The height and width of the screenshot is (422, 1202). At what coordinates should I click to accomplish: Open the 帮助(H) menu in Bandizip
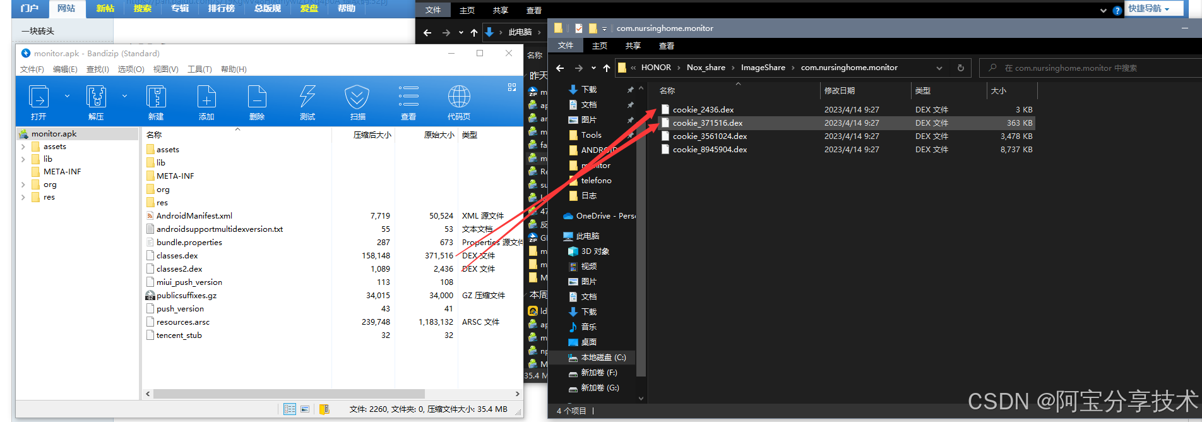[x=234, y=69]
